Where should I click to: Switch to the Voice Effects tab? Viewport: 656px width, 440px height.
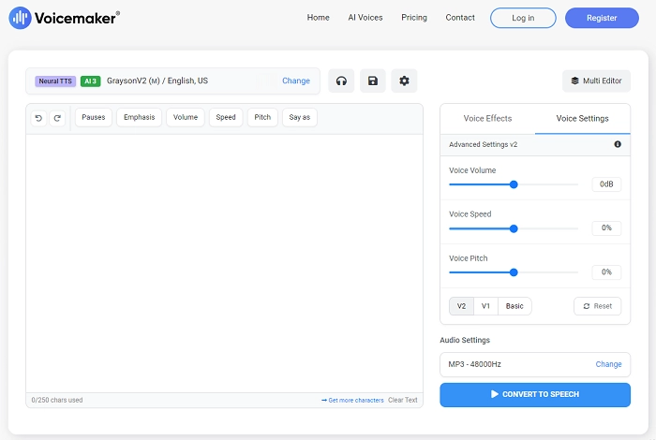coord(487,119)
